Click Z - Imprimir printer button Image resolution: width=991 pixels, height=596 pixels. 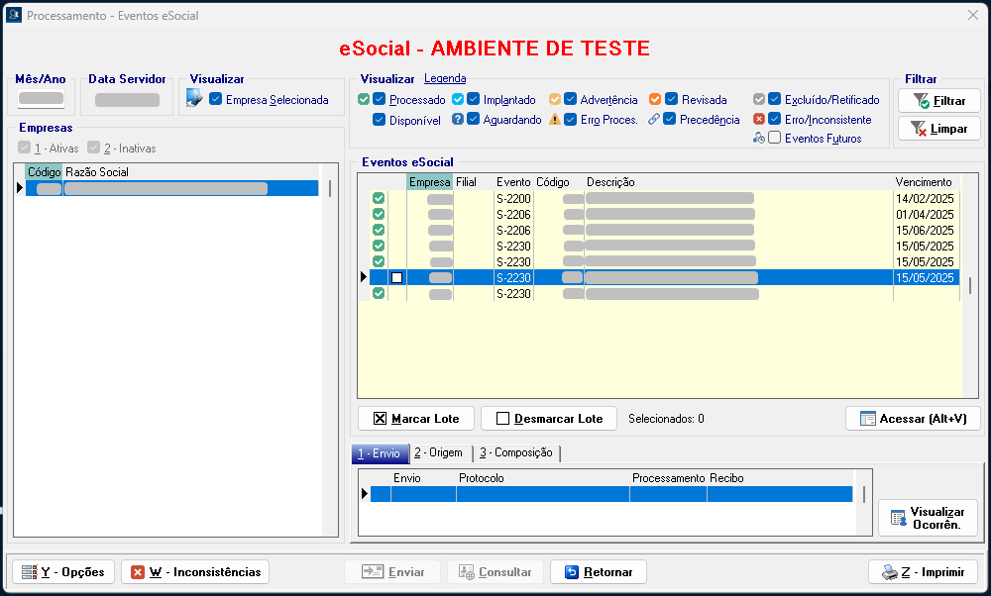click(x=923, y=572)
